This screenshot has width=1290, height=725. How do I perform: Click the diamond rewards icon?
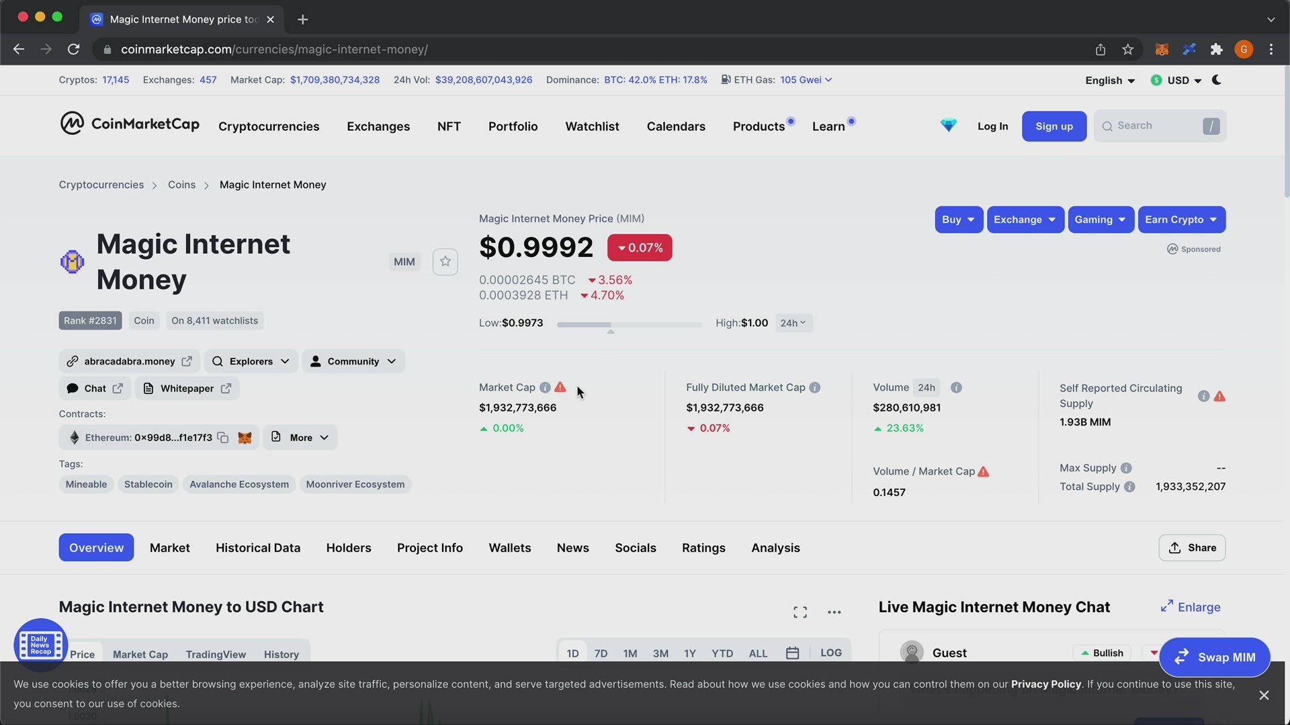948,126
